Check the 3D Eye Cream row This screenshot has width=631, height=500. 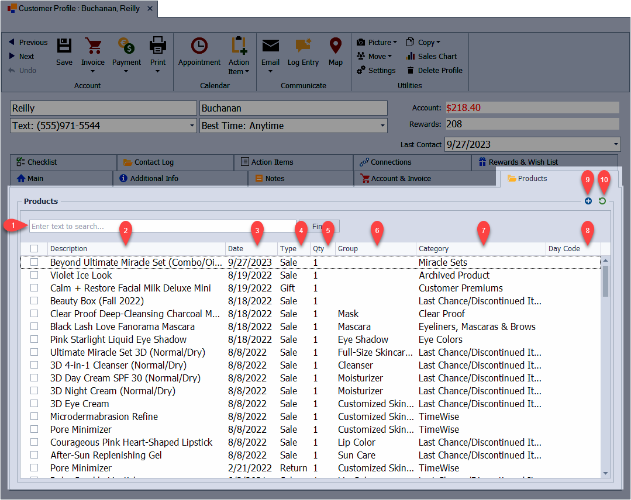pyautogui.click(x=34, y=404)
